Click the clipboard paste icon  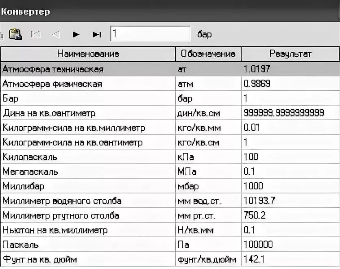click(15, 34)
